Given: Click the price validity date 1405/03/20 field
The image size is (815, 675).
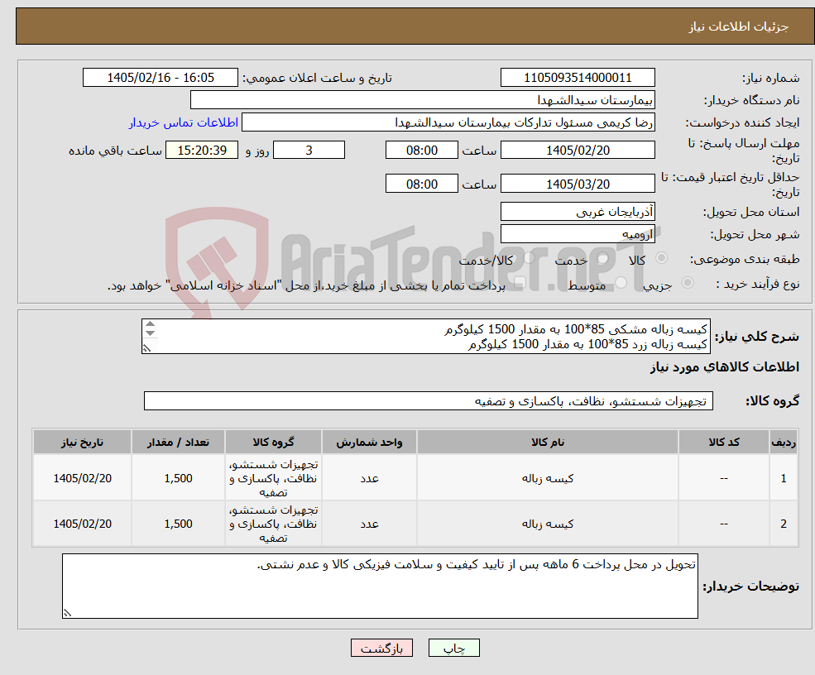Looking at the screenshot, I should click(578, 184).
